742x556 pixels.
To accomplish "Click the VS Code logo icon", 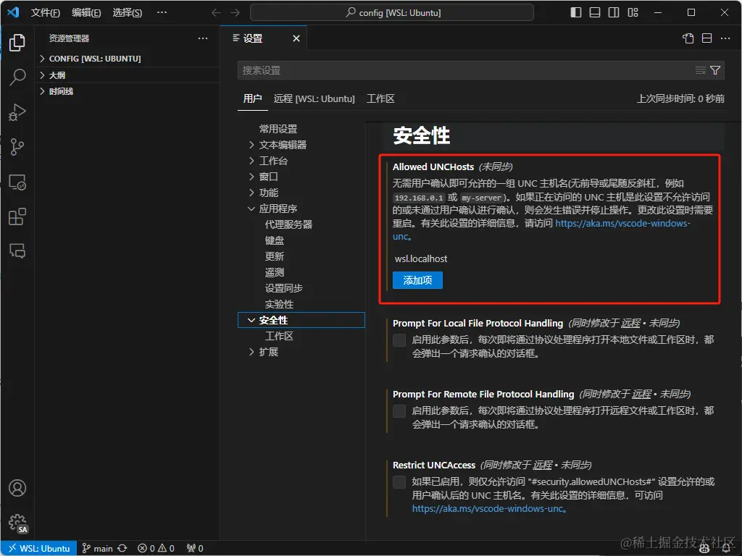I will pos(13,12).
